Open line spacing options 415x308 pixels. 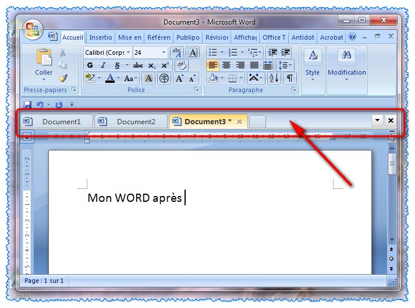(x=285, y=65)
